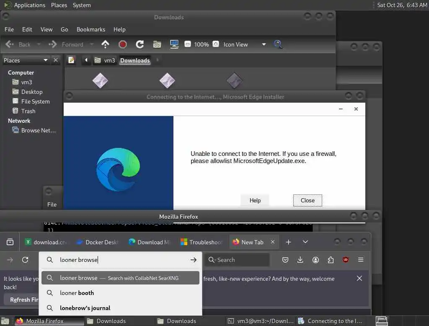This screenshot has height=326, width=429.
Task: Select File System in sidebar
Action: pyautogui.click(x=31, y=101)
